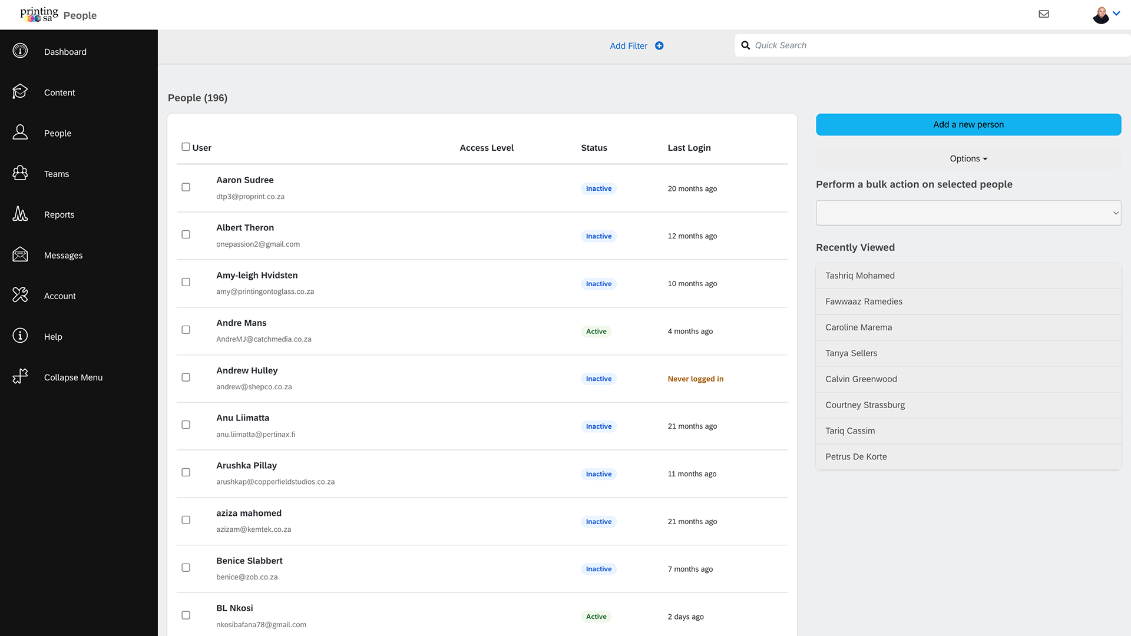Viewport: 1131px width, 636px height.
Task: Check the box beside Anu Liimatta
Action: pyautogui.click(x=186, y=425)
